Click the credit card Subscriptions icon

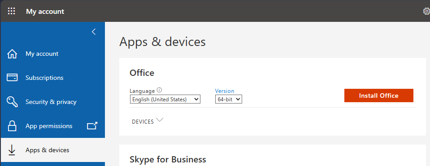point(12,78)
